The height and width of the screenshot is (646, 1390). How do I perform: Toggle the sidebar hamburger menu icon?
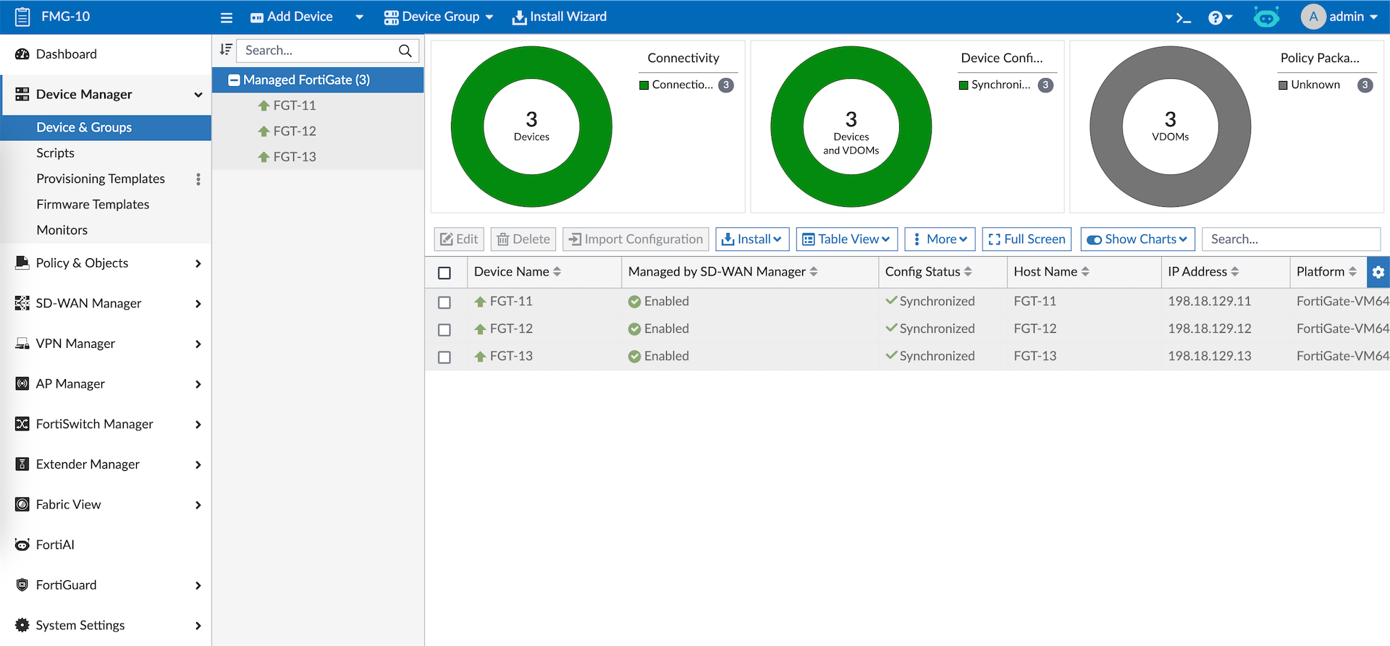pos(227,17)
